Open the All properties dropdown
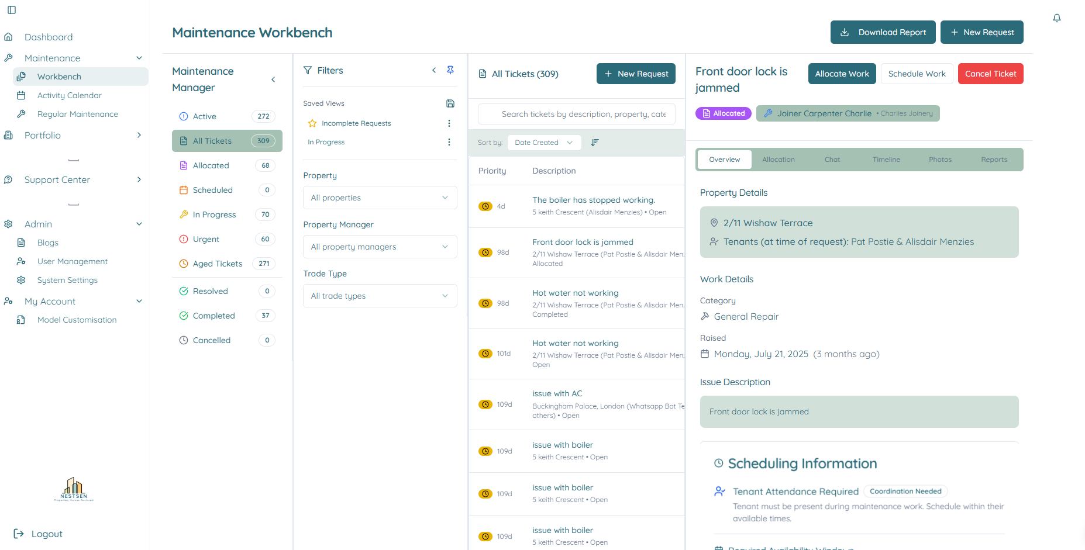This screenshot has width=1085, height=550. 380,198
